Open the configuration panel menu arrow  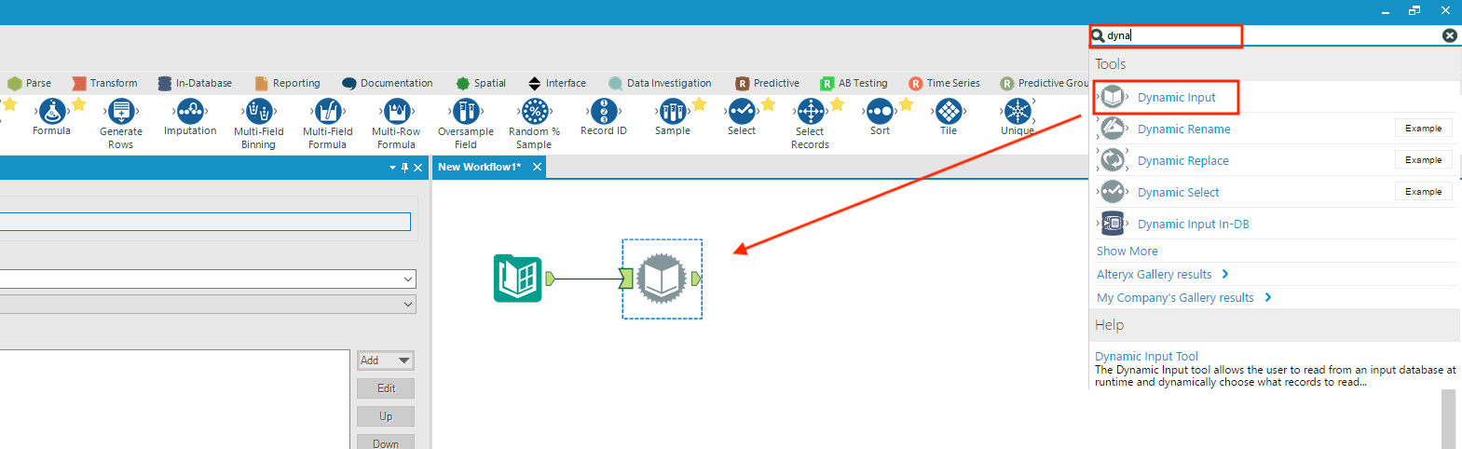392,168
